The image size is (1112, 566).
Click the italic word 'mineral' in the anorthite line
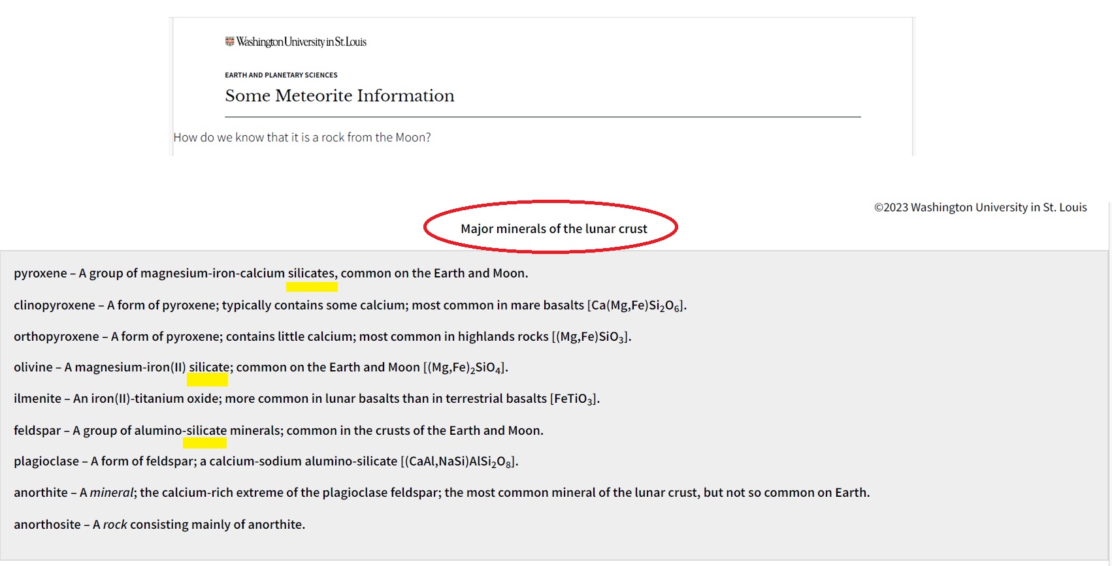pyautogui.click(x=112, y=492)
